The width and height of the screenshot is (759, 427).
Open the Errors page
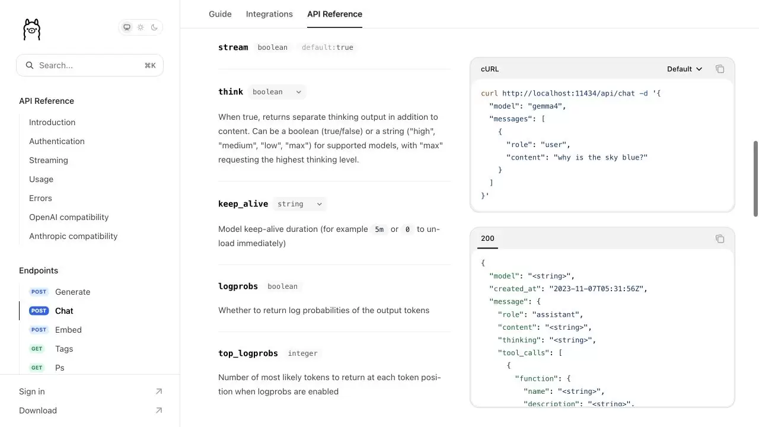(40, 198)
